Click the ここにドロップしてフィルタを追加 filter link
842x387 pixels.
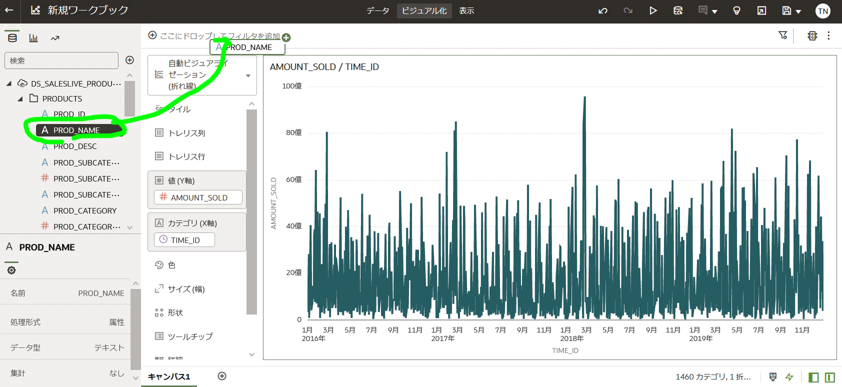(220, 36)
